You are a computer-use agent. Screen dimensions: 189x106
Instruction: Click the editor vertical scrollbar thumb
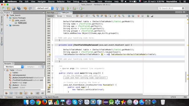click(186, 77)
